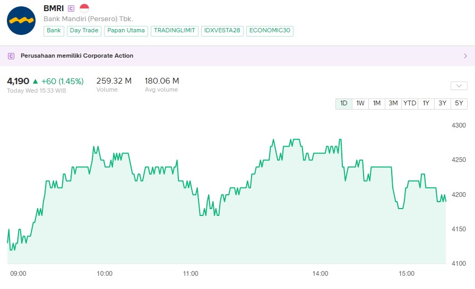Click 'Today Wed 15:33 WIB' timestamp
The height and width of the screenshot is (289, 475).
coord(36,91)
